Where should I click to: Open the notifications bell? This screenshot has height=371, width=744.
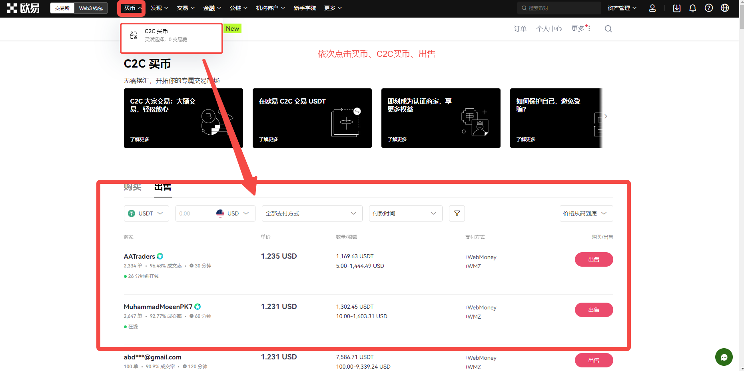[693, 8]
